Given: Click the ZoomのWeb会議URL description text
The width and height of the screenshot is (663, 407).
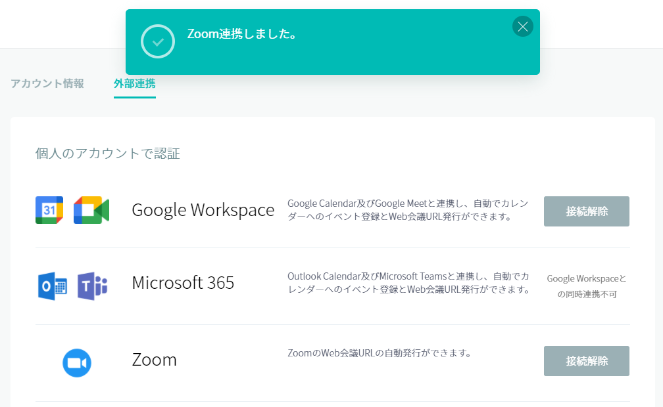Looking at the screenshot, I should click(380, 353).
